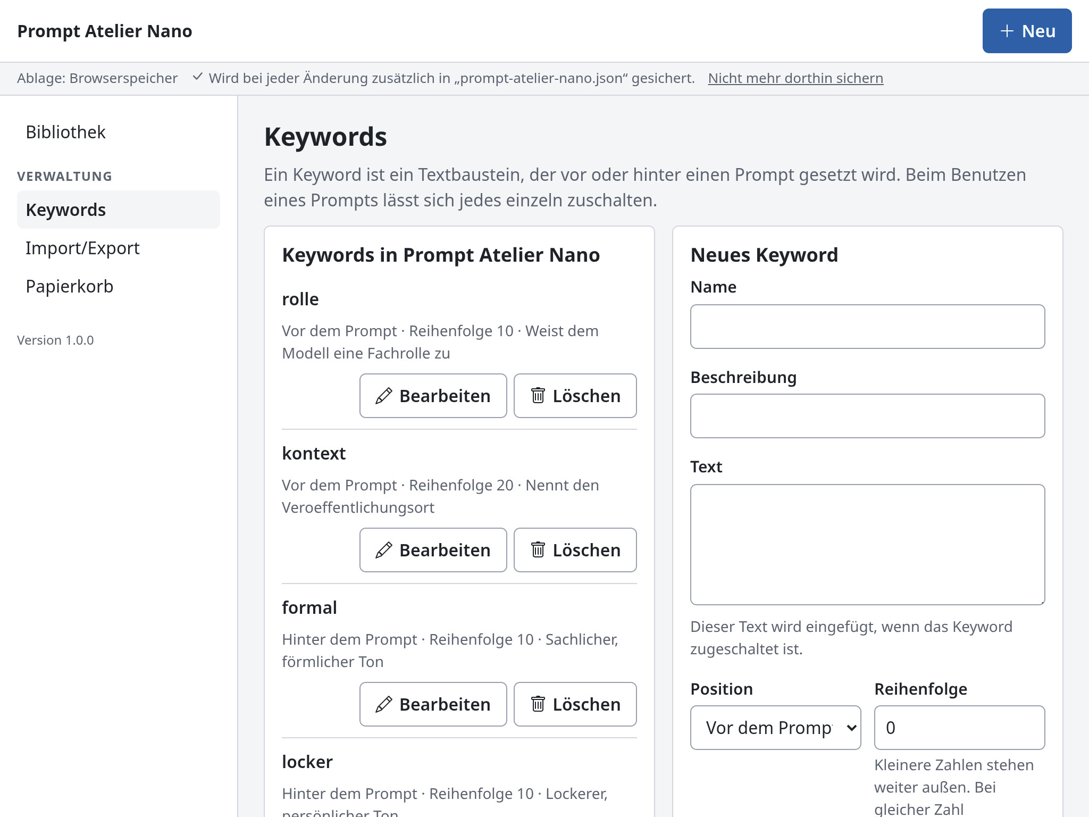Screen dimensions: 1089x817
Task: Click the keyword name 'locker'
Action: [x=307, y=762]
